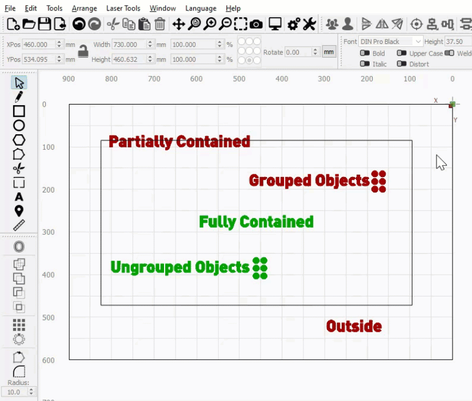Click the XPos spinner arrows
This screenshot has width=472, height=401.
(59, 44)
